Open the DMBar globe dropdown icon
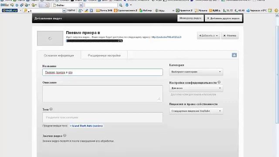The width and height of the screenshot is (279, 157). (27, 5)
